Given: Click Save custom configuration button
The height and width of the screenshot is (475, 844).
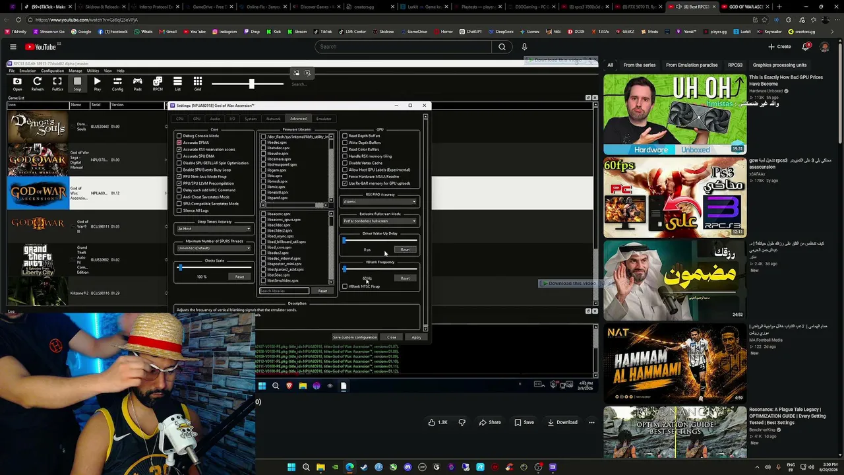Looking at the screenshot, I should pos(355,337).
